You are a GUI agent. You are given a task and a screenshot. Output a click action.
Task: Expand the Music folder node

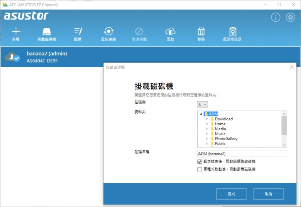(207, 134)
